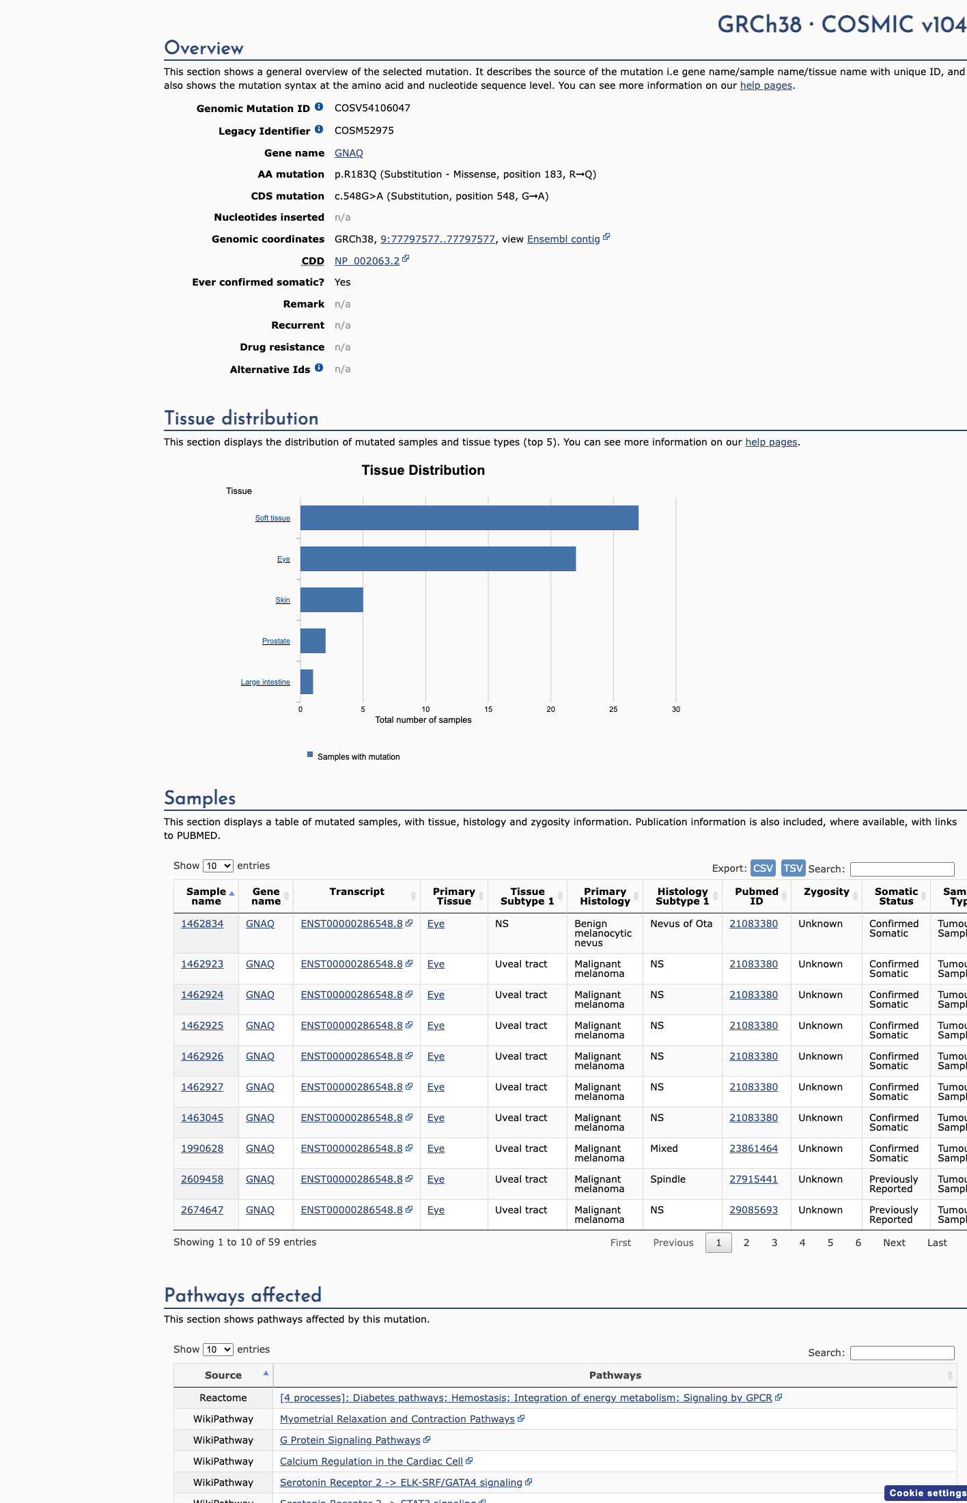Sort samples table by Histology Subtype 1

[682, 896]
